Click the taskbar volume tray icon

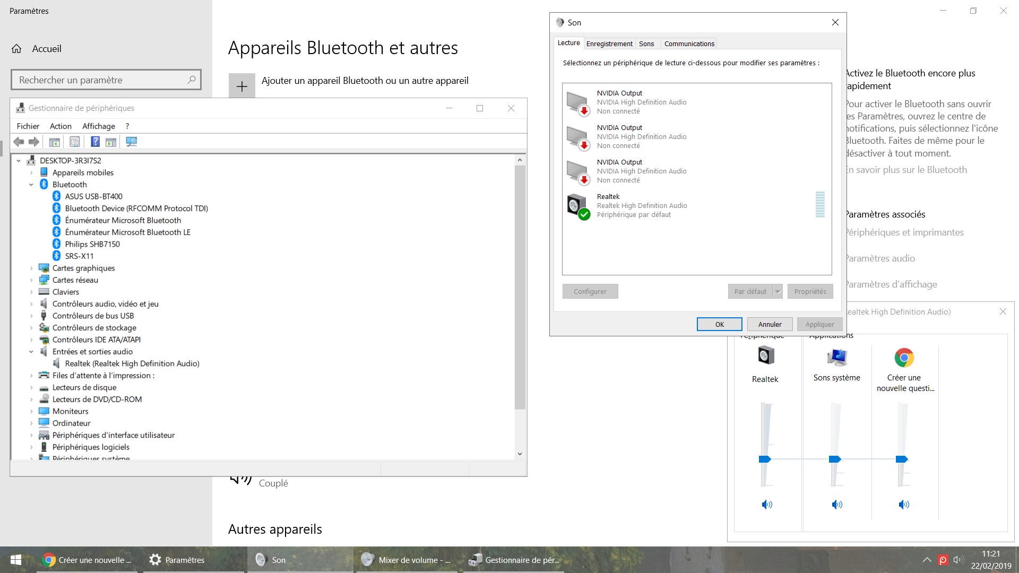pyautogui.click(x=958, y=560)
